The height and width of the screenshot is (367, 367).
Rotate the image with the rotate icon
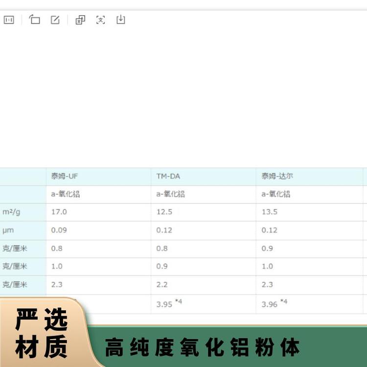click(34, 20)
